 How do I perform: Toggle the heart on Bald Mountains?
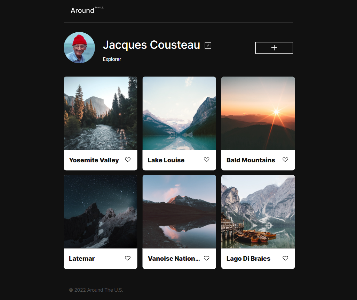(285, 160)
